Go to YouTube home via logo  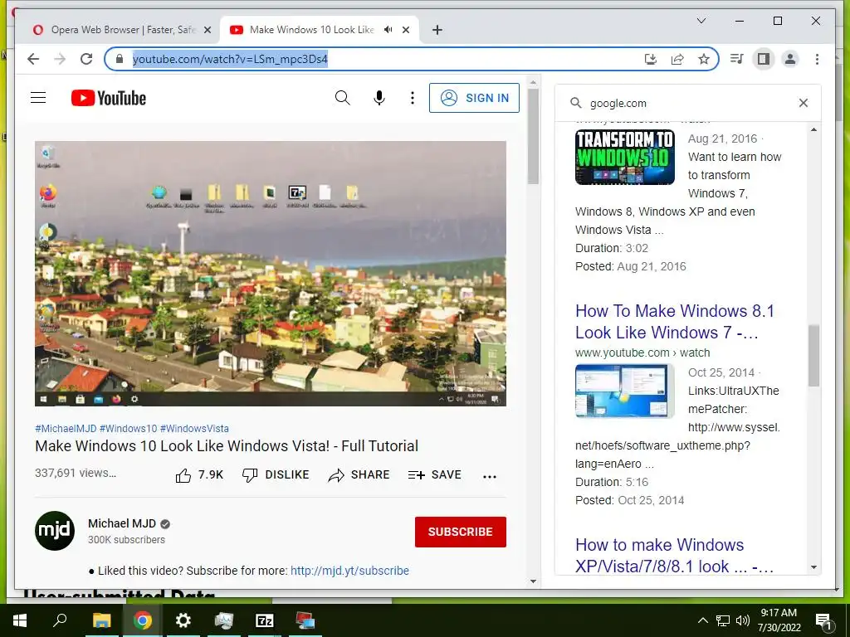[109, 98]
